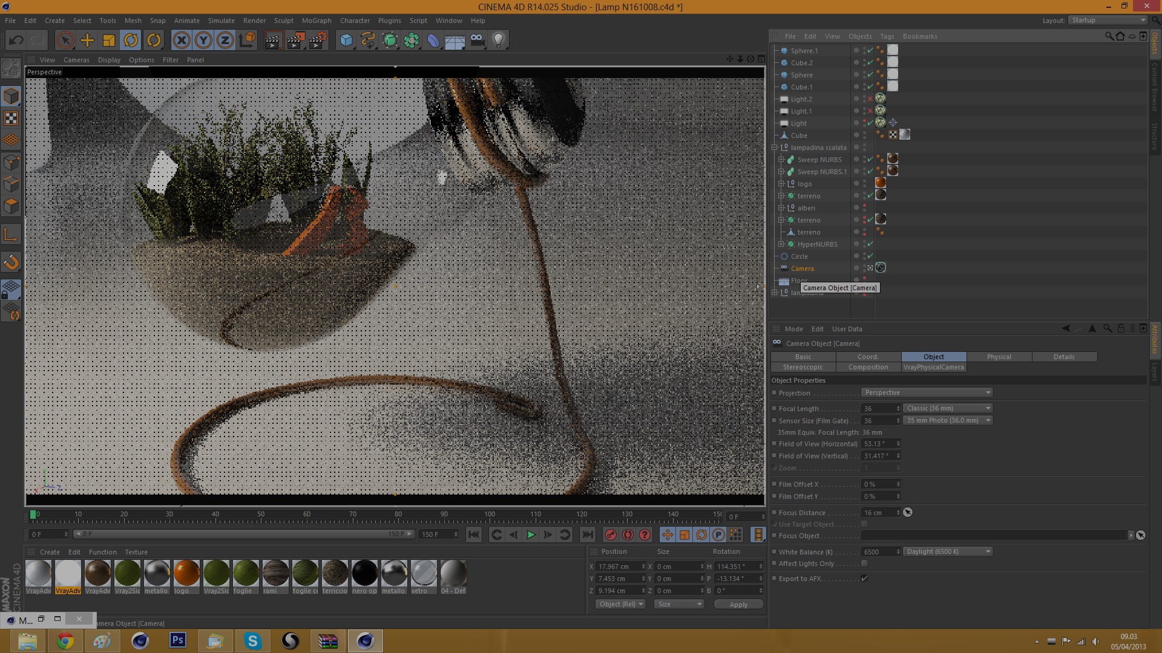Open the Projection dropdown
This screenshot has height=653, width=1162.
927,393
